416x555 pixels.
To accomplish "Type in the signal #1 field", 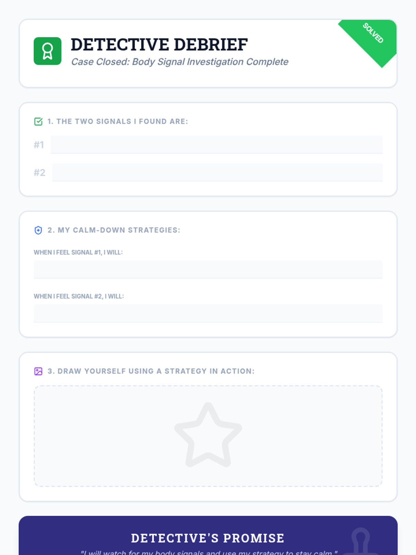I will click(x=216, y=145).
